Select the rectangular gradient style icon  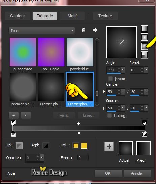pyautogui.click(x=145, y=37)
